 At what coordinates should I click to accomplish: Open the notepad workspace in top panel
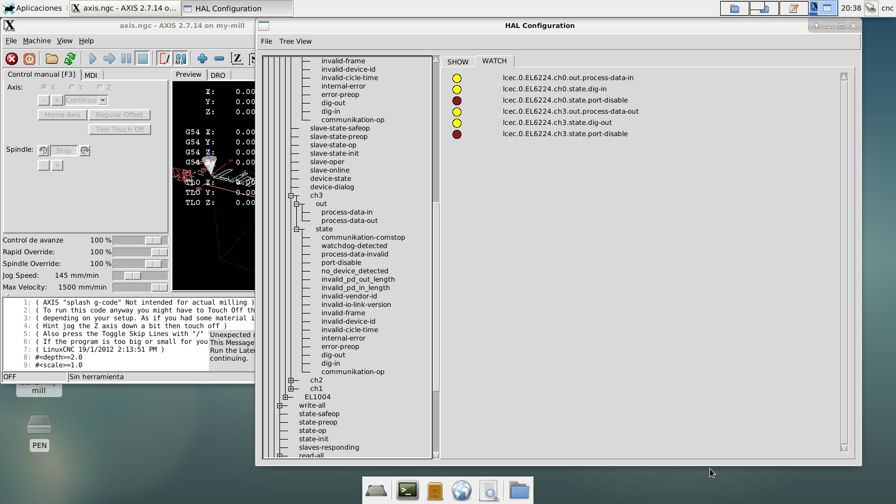click(794, 8)
